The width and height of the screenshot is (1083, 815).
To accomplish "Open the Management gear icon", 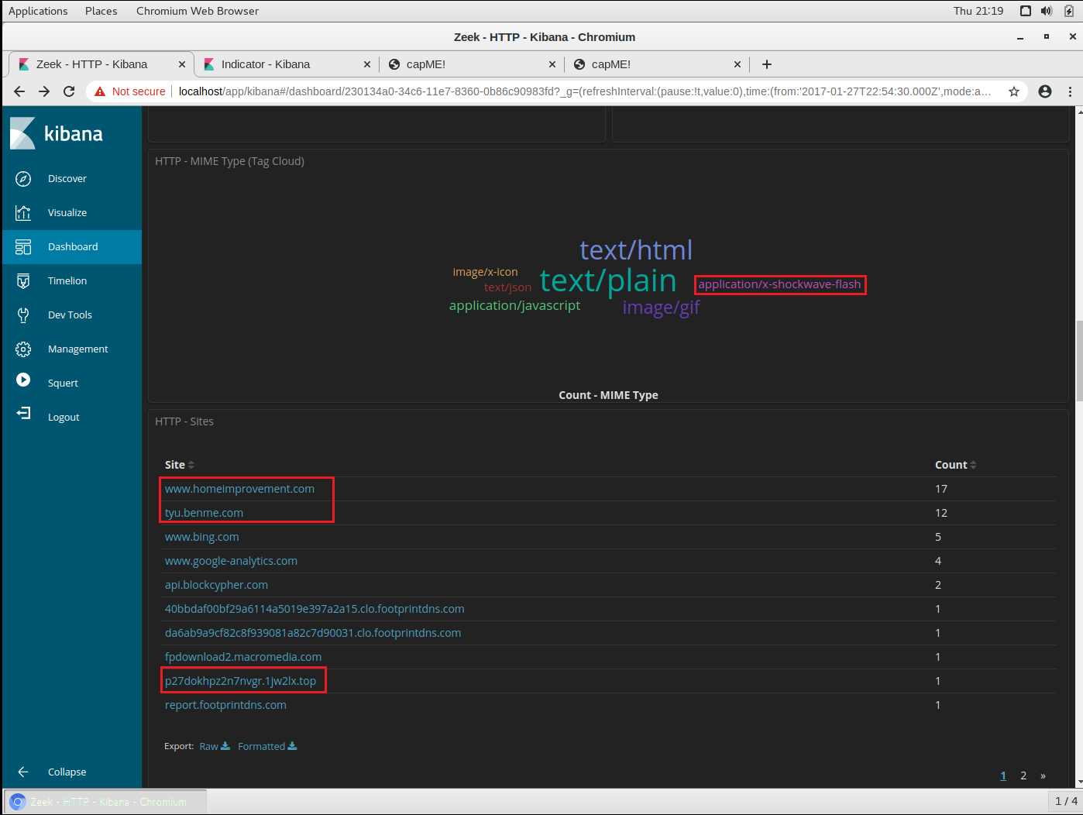I will [23, 349].
